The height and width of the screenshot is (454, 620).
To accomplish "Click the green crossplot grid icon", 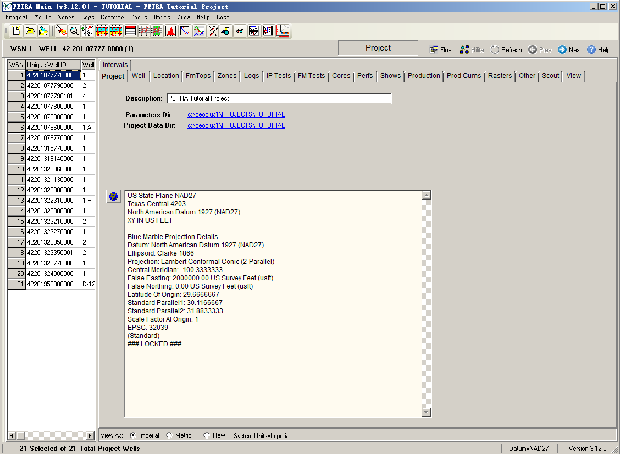I will click(x=157, y=31).
